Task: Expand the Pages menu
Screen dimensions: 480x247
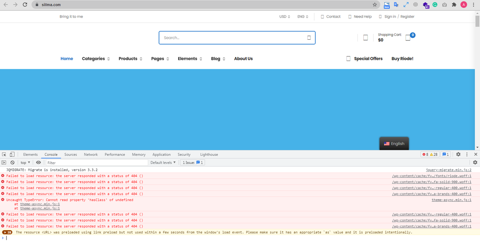Action: point(160,59)
